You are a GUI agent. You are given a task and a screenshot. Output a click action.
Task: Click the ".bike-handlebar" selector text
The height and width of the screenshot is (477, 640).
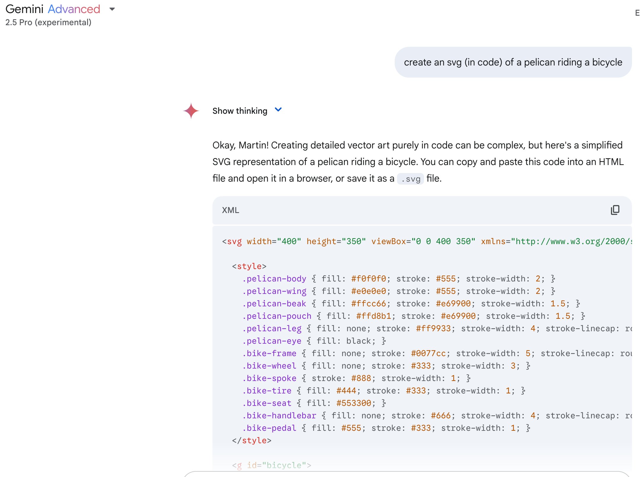pyautogui.click(x=279, y=416)
